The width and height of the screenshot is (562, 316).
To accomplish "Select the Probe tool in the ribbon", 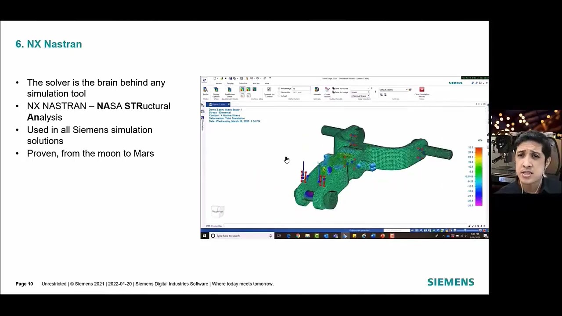I will pyautogui.click(x=205, y=92).
